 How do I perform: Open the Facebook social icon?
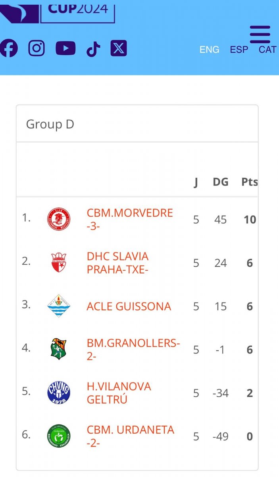(8, 48)
